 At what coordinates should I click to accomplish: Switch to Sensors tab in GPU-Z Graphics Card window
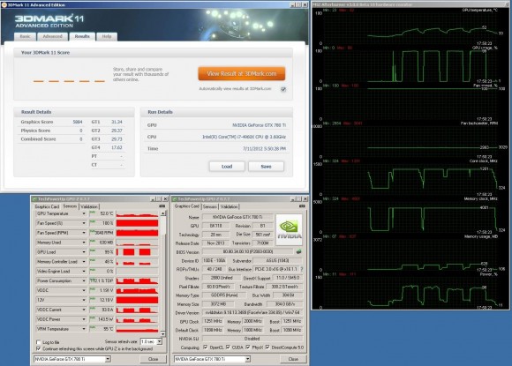[209, 206]
